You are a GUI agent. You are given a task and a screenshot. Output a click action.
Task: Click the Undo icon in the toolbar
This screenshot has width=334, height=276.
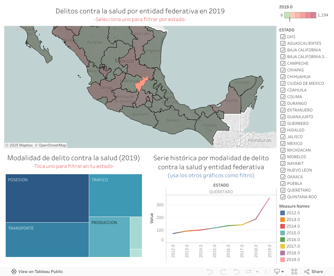tap(210, 272)
